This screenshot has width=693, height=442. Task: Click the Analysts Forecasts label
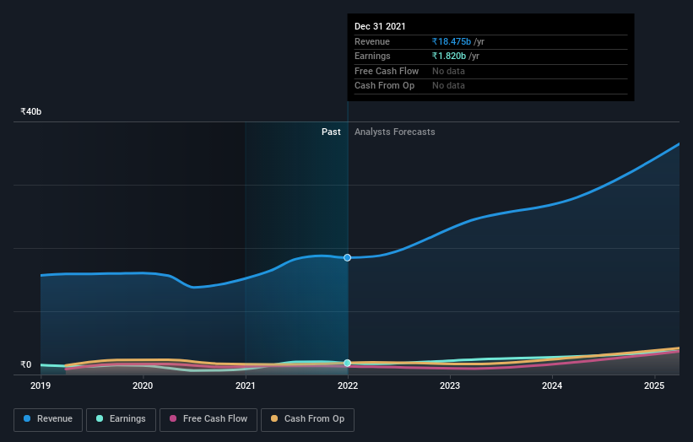pos(395,132)
